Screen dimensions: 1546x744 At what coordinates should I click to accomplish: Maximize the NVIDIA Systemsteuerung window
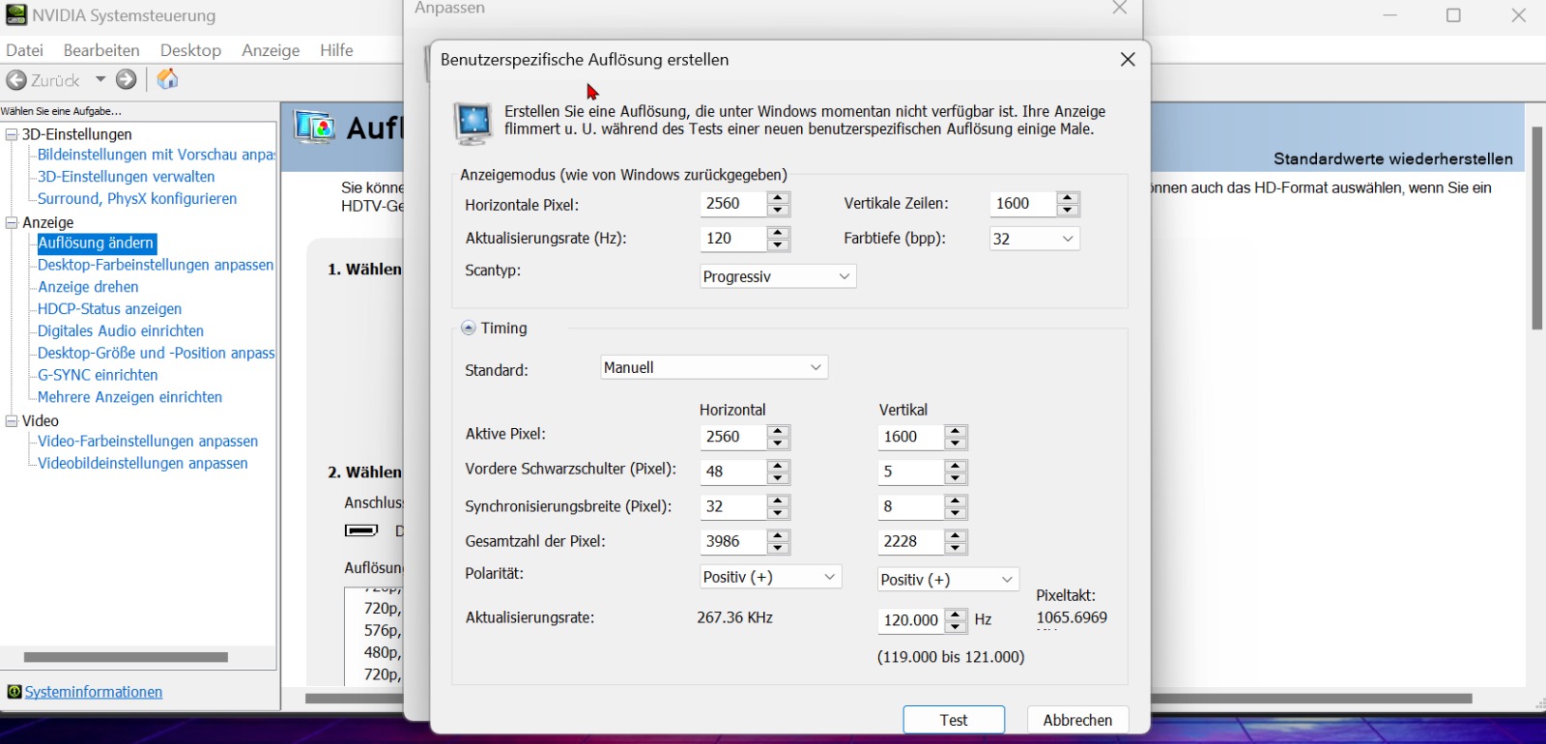point(1453,15)
